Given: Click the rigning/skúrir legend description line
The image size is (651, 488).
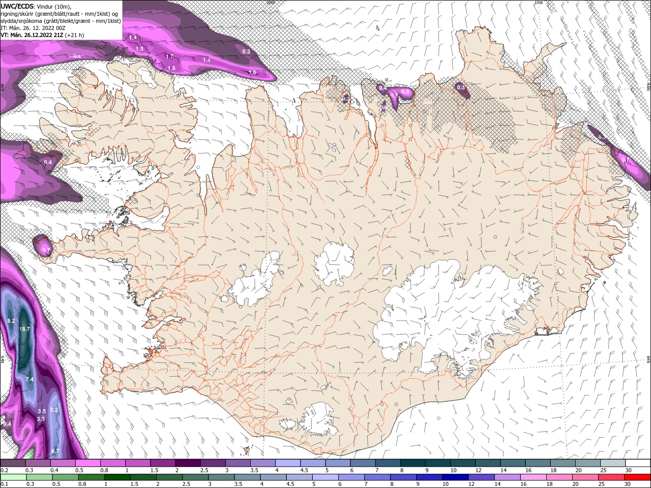Looking at the screenshot, I should pos(60,13).
